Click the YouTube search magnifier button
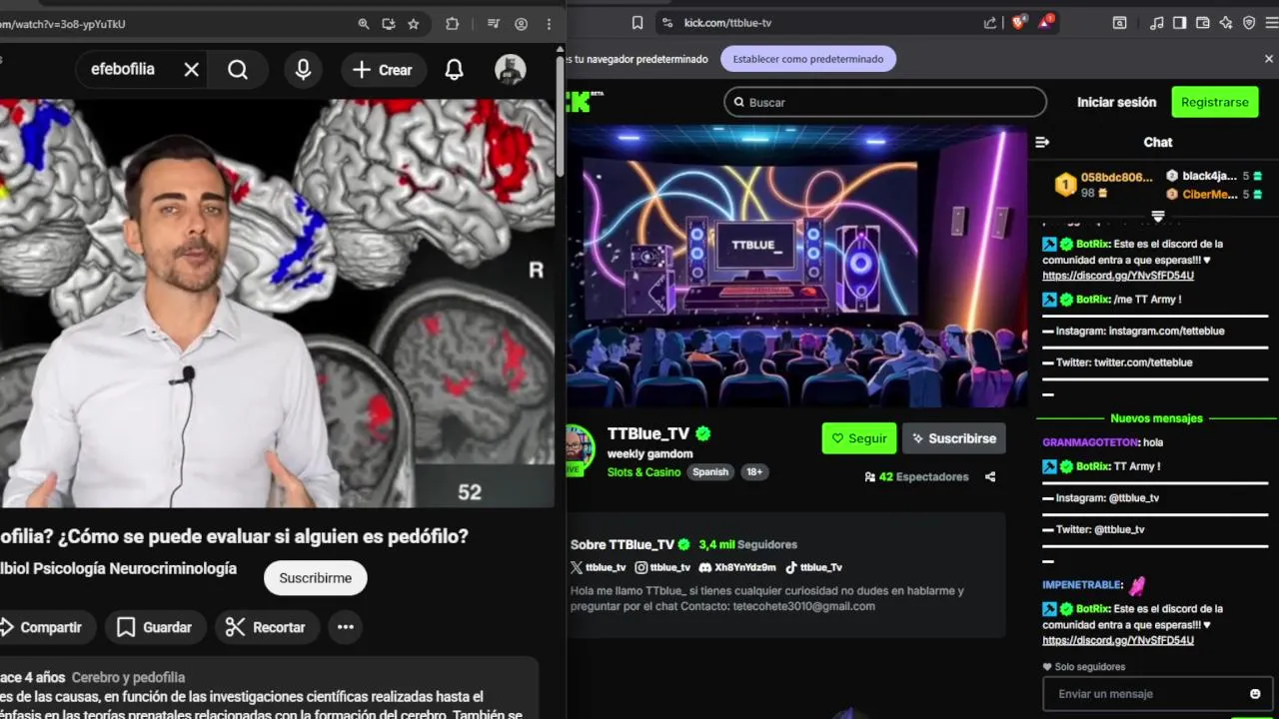 coord(238,70)
